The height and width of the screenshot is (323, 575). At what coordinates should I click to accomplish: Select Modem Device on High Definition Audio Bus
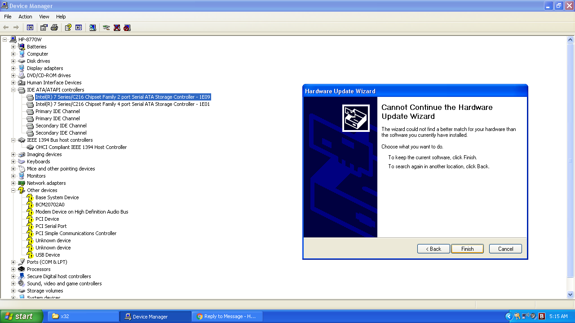pos(82,212)
